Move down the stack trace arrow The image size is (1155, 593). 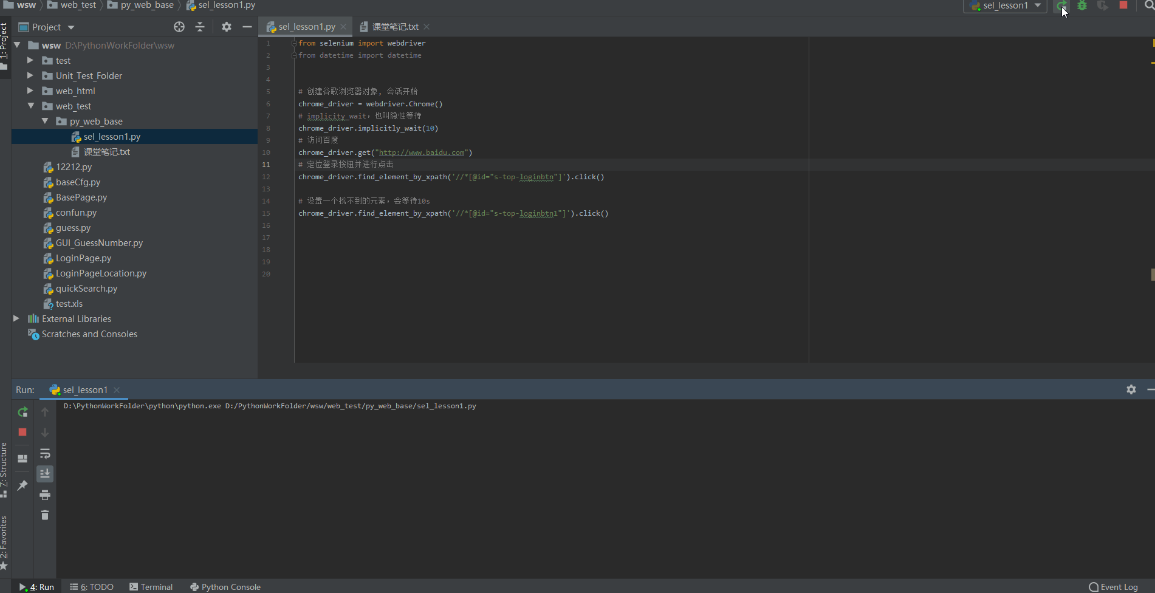[x=45, y=433]
